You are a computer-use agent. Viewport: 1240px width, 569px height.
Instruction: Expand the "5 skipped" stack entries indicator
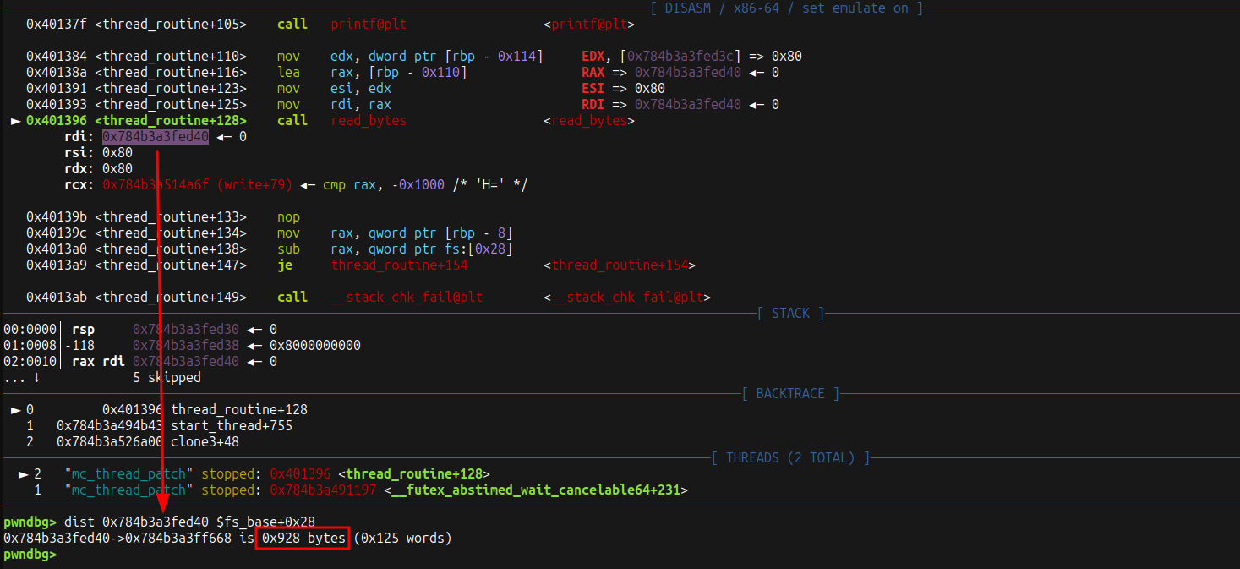(x=167, y=378)
